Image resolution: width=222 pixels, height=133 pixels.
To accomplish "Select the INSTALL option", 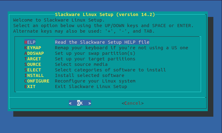I will click(34, 75).
